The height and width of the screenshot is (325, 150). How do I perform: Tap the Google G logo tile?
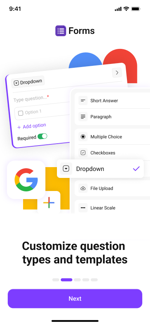click(26, 180)
